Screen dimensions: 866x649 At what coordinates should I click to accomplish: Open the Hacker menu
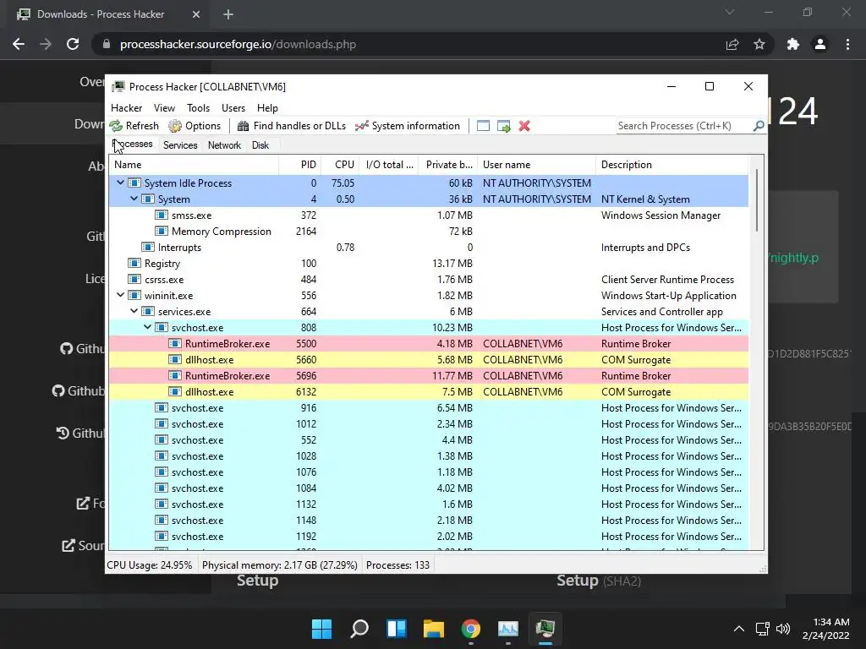127,108
